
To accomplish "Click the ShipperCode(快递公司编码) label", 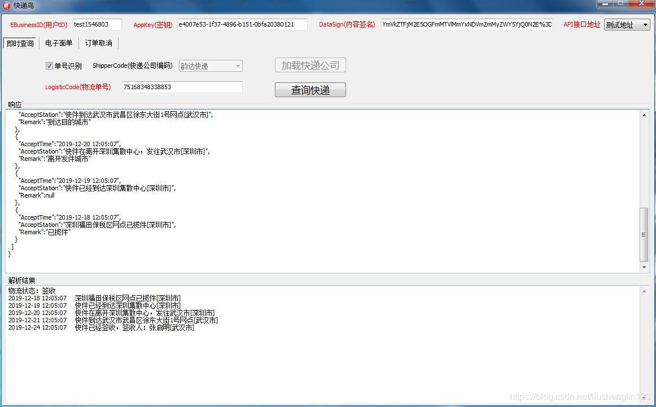I will pyautogui.click(x=132, y=65).
